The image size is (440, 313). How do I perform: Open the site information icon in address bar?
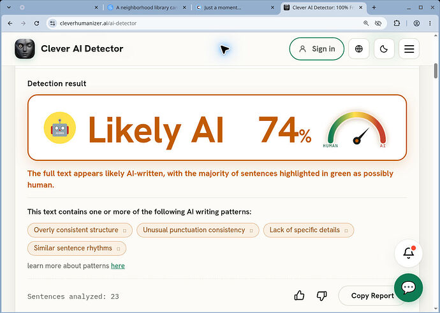(x=52, y=24)
